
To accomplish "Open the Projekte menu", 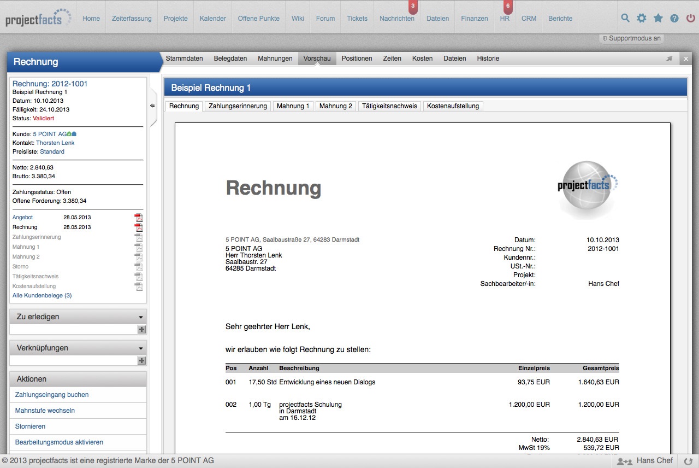I will click(x=176, y=18).
